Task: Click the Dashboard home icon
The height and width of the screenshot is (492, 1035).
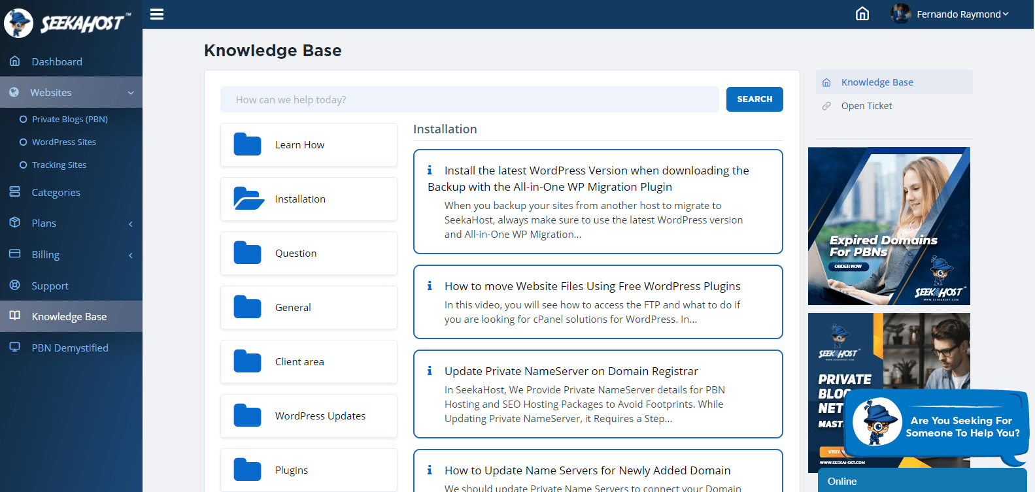Action: click(x=15, y=61)
